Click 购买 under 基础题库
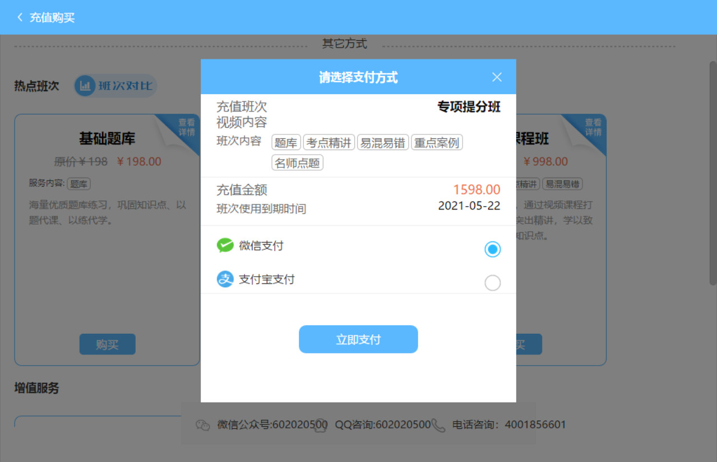Viewport: 717px width, 462px height. point(107,344)
